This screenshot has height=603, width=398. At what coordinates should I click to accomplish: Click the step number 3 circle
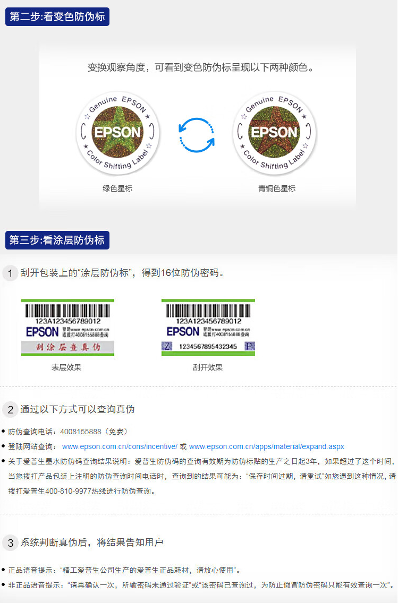[x=11, y=543]
